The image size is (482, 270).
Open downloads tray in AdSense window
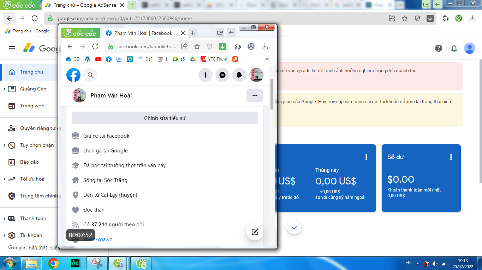point(472,18)
